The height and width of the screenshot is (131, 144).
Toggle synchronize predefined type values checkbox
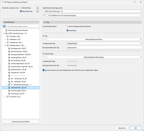44,70
